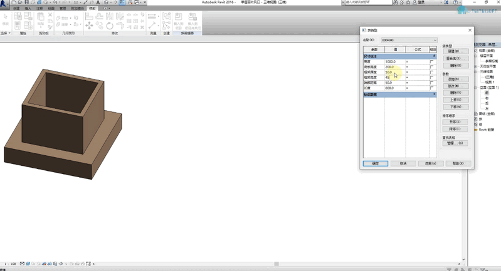
Task: Toggle lock checkbox for 宽度 1000.0 row
Action: (x=431, y=61)
